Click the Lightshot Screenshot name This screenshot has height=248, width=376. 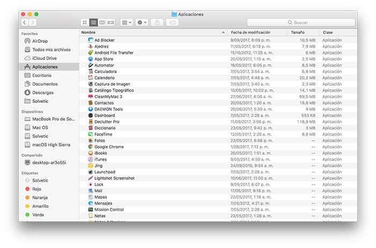114,178
